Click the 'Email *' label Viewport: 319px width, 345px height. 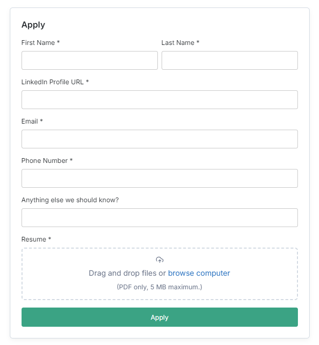pyautogui.click(x=32, y=121)
